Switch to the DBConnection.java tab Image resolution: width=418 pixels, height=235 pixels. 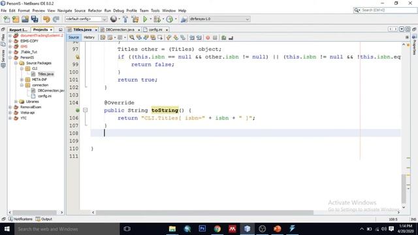click(120, 29)
